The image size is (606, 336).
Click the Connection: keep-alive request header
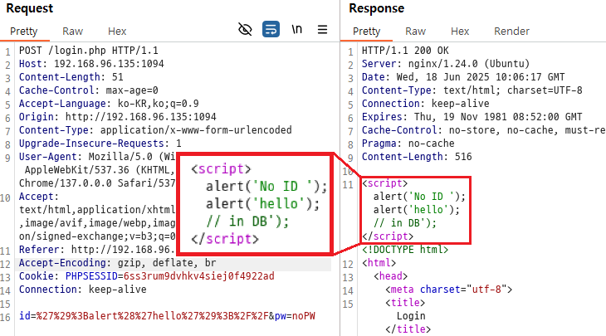[83, 290]
